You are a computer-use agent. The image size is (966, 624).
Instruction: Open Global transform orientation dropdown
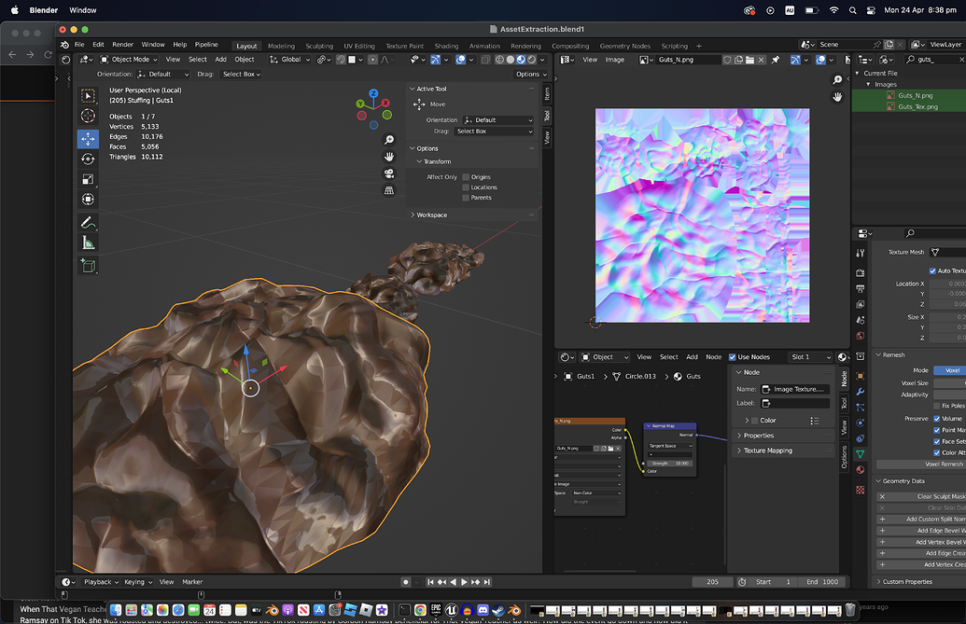(x=290, y=60)
